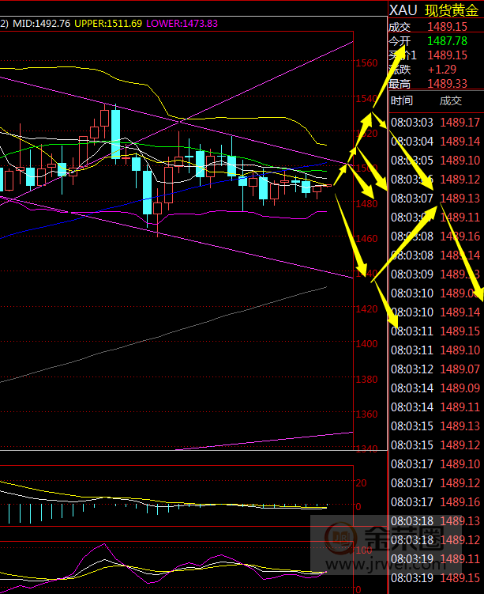
Task: Select the 现货黄金 instrument title
Action: click(452, 9)
